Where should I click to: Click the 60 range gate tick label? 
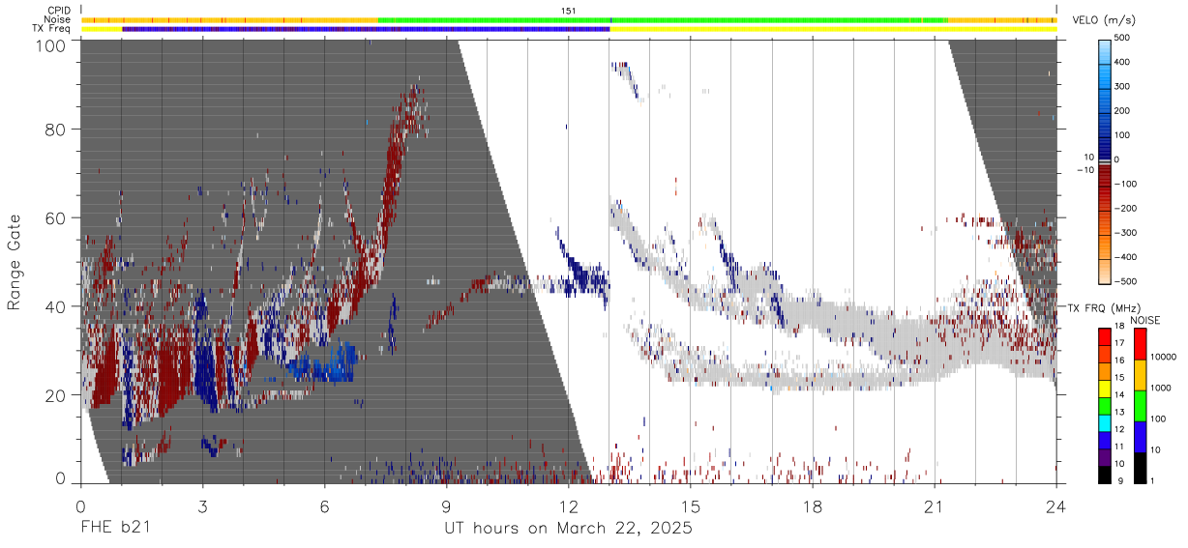click(56, 218)
